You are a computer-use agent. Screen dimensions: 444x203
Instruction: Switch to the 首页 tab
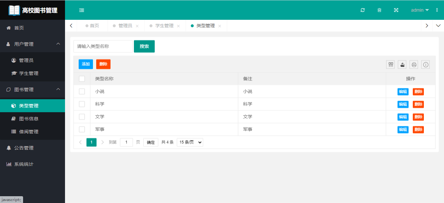(92, 26)
